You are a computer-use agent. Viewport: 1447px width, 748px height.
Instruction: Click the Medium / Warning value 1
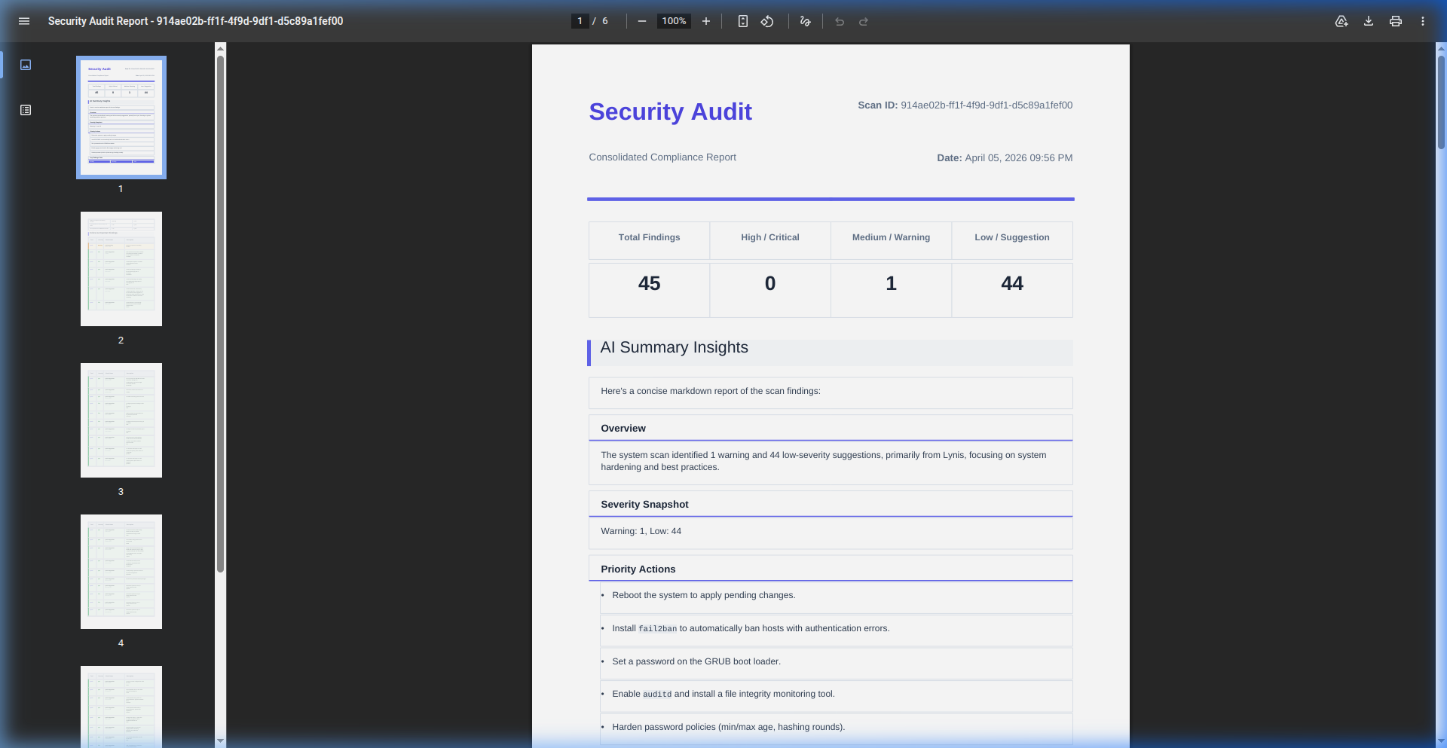pos(891,283)
